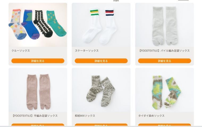
Task: Select the colorful crew socks photo
Action: tap(38, 25)
